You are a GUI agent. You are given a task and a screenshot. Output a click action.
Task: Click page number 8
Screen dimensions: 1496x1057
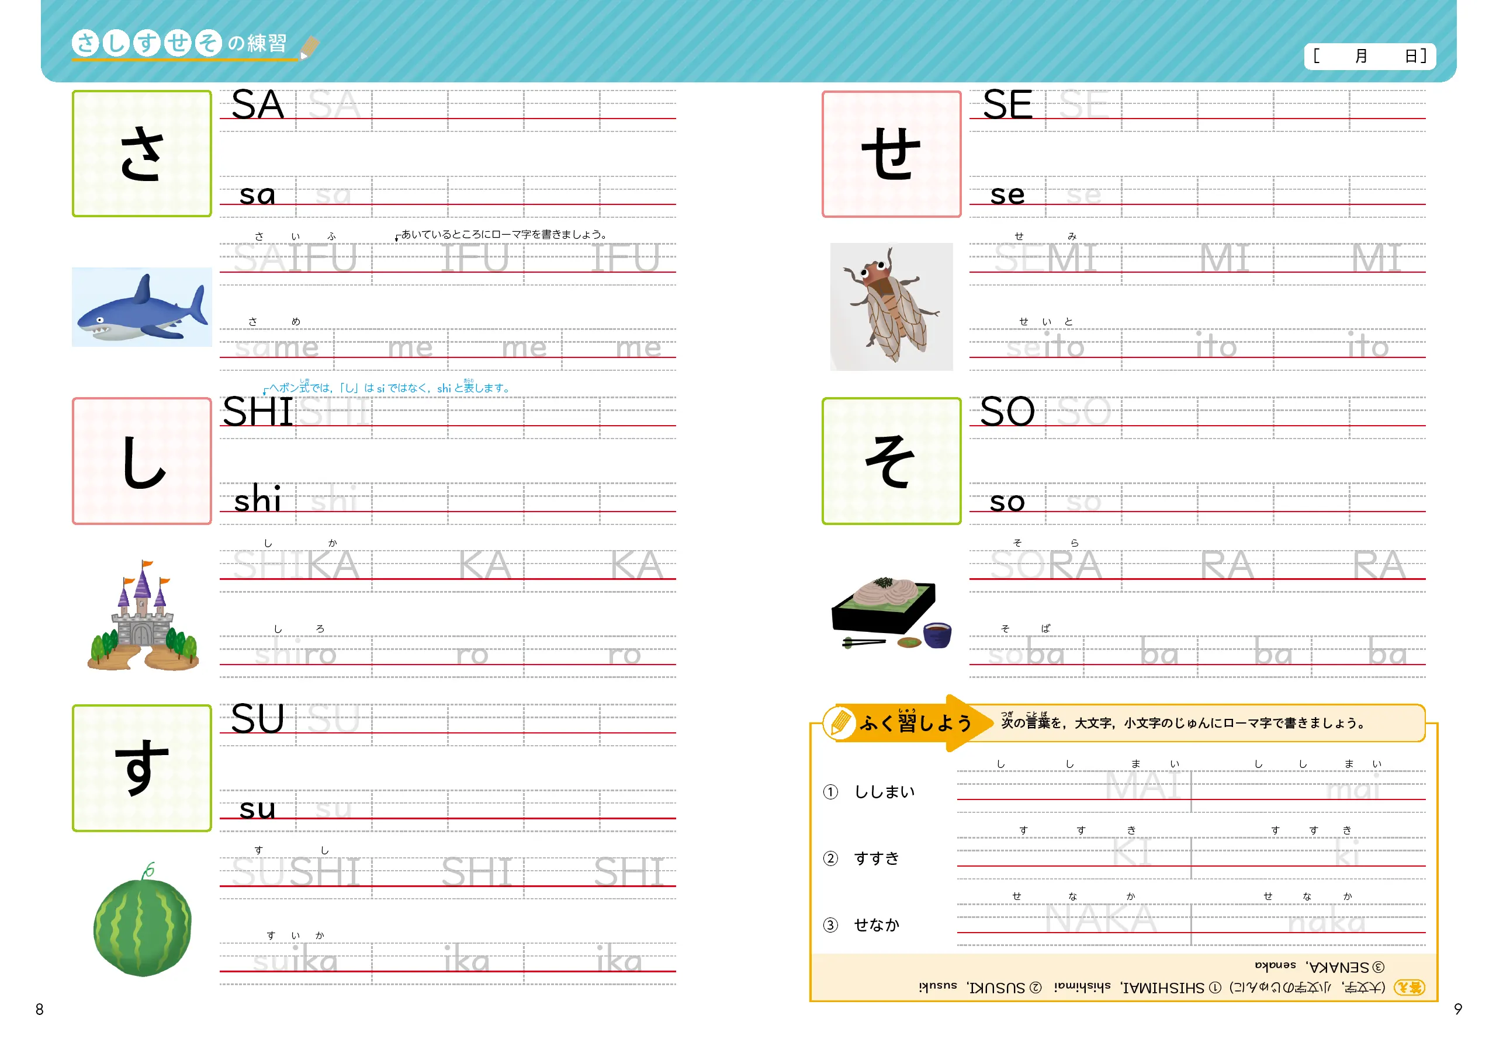tap(40, 1009)
